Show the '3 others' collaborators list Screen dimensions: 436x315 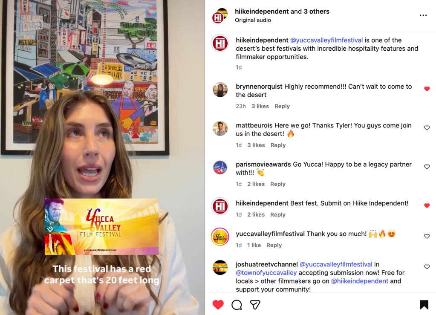point(316,12)
